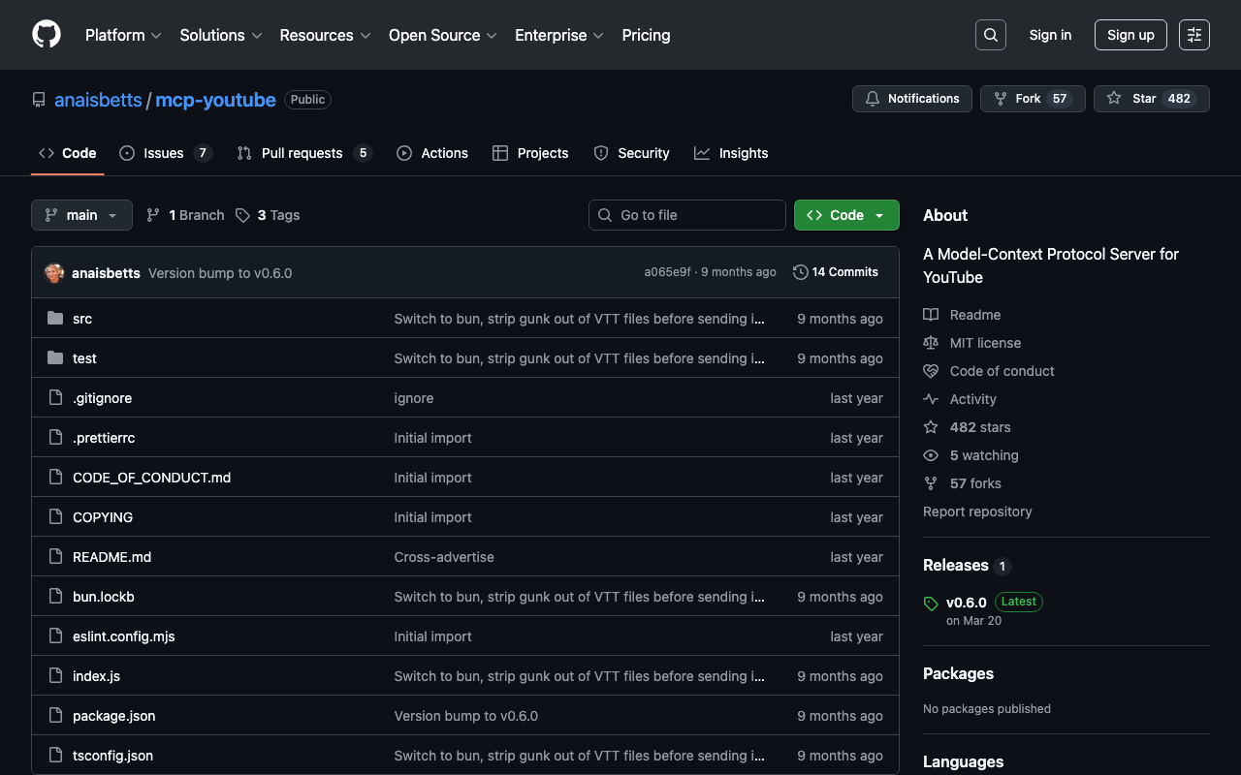Fork the repository
Image resolution: width=1241 pixels, height=775 pixels.
pyautogui.click(x=1032, y=99)
